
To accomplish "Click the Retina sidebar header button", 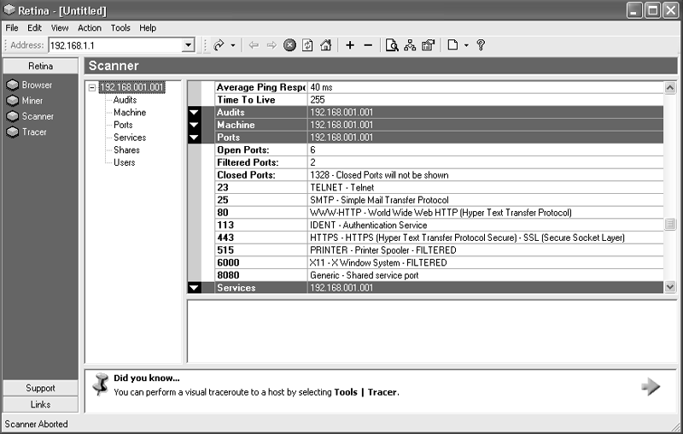I will pyautogui.click(x=40, y=66).
